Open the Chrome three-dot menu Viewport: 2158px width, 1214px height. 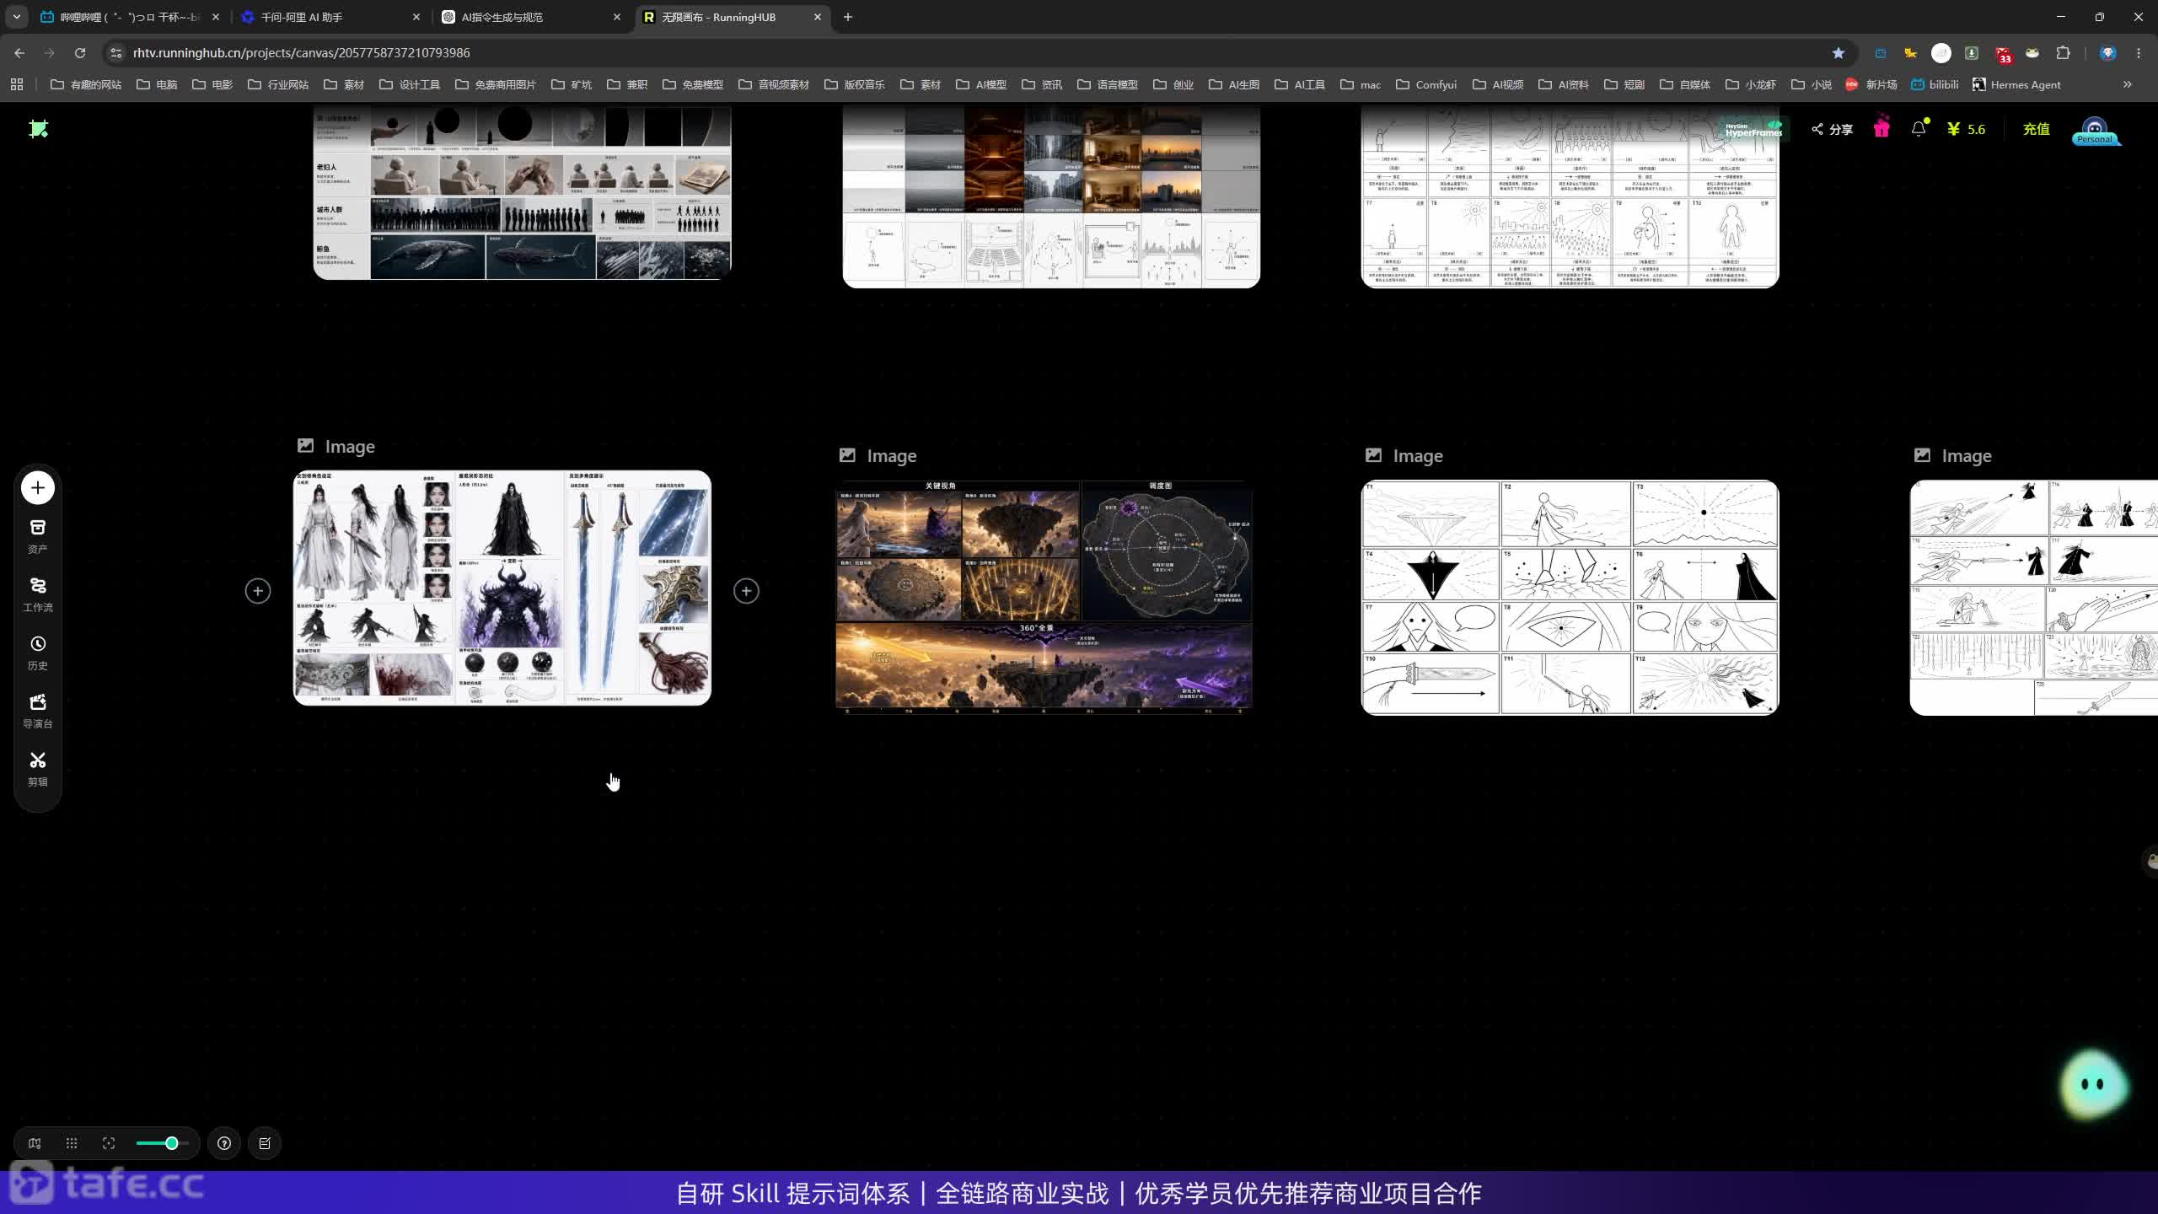(2139, 52)
